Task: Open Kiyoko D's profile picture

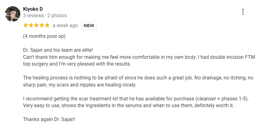Action: tap(13, 14)
